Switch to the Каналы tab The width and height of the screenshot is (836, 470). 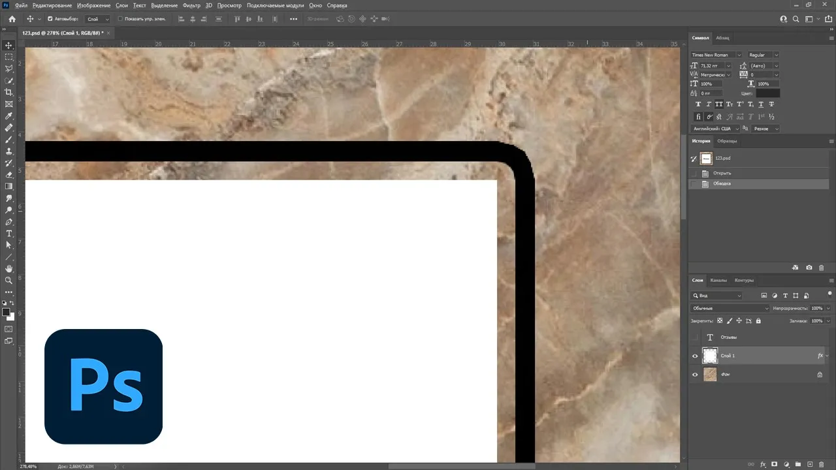pos(718,280)
